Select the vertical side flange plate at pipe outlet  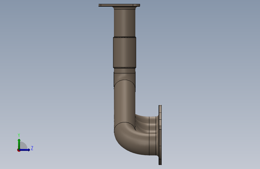point(160,135)
